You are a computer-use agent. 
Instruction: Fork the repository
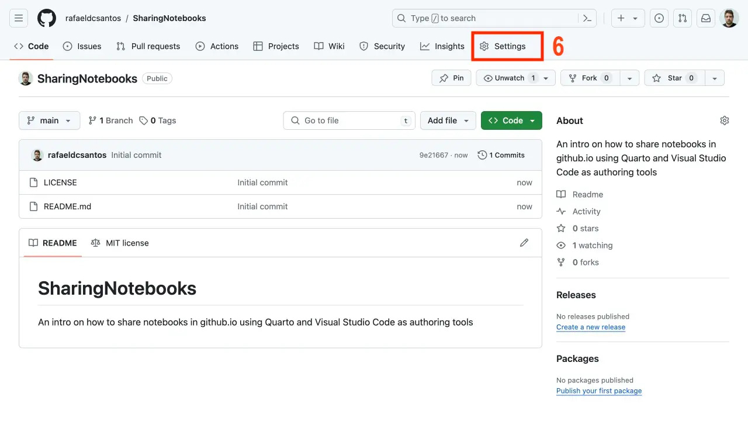590,78
